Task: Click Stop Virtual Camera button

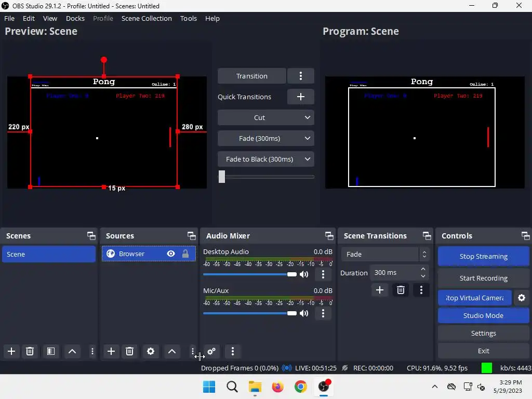Action: pos(475,298)
